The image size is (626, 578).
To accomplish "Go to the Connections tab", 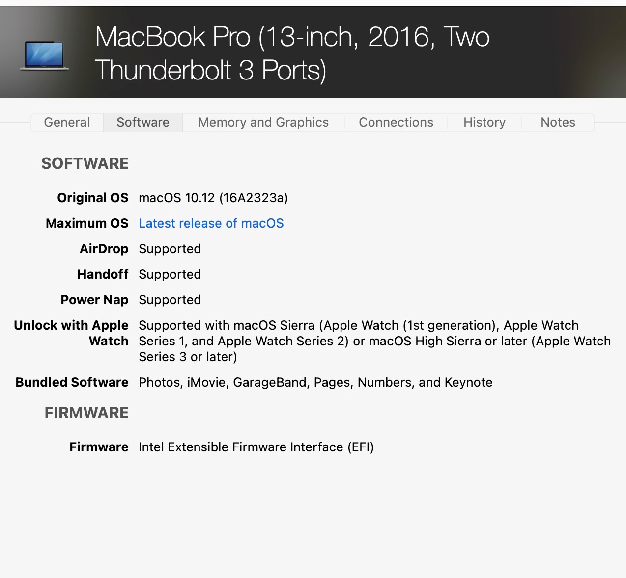I will coord(396,122).
